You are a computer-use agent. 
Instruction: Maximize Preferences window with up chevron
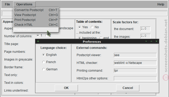coord(151,41)
